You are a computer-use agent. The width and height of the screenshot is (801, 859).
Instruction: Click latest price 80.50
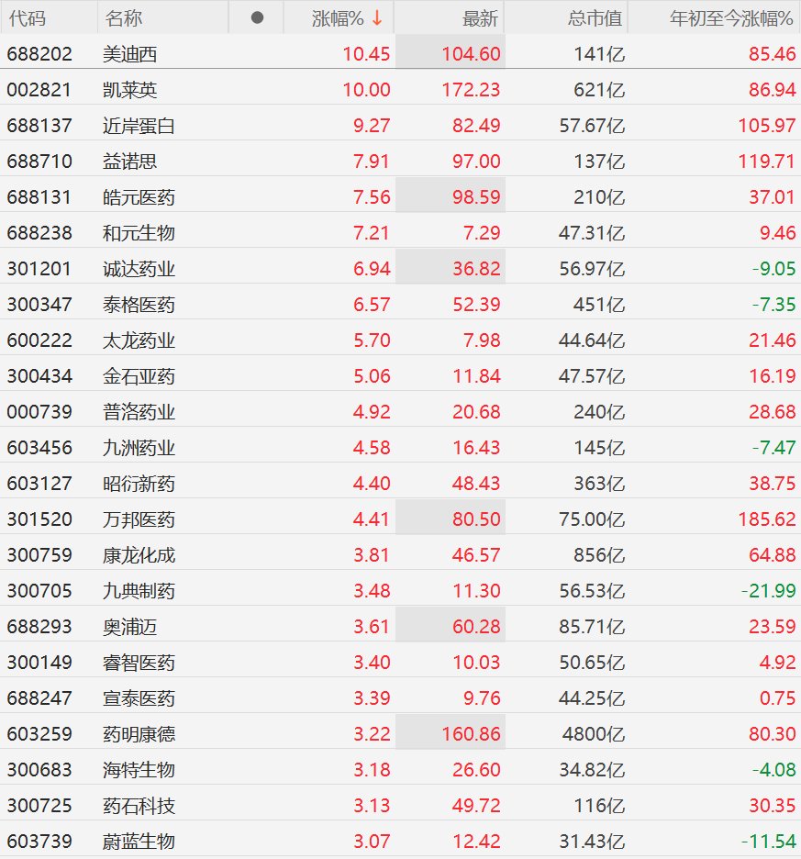[x=476, y=519]
